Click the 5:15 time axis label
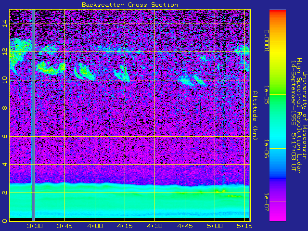Viewport: 308px width, 231px height. coord(244,226)
